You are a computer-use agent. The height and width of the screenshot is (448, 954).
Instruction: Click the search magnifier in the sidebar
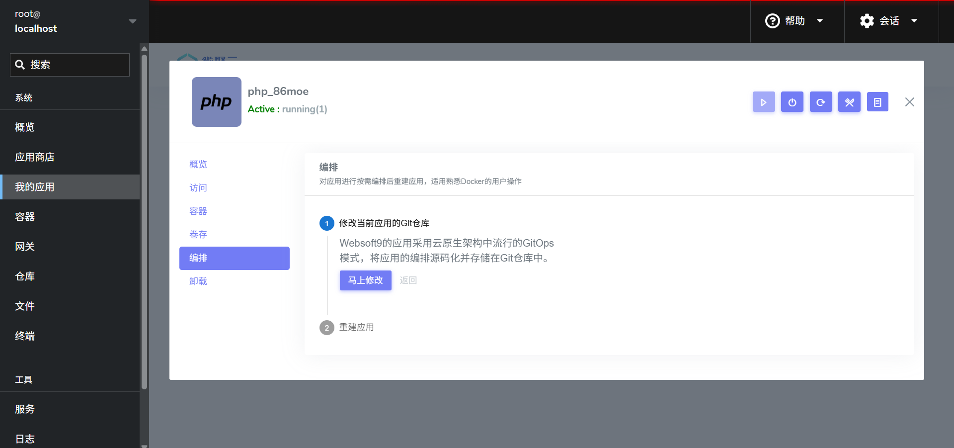click(20, 65)
